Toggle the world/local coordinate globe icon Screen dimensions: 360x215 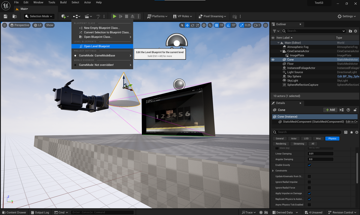204,25
